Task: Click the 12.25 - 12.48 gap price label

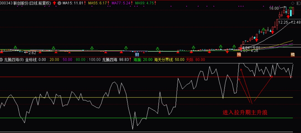Action: point(289,22)
